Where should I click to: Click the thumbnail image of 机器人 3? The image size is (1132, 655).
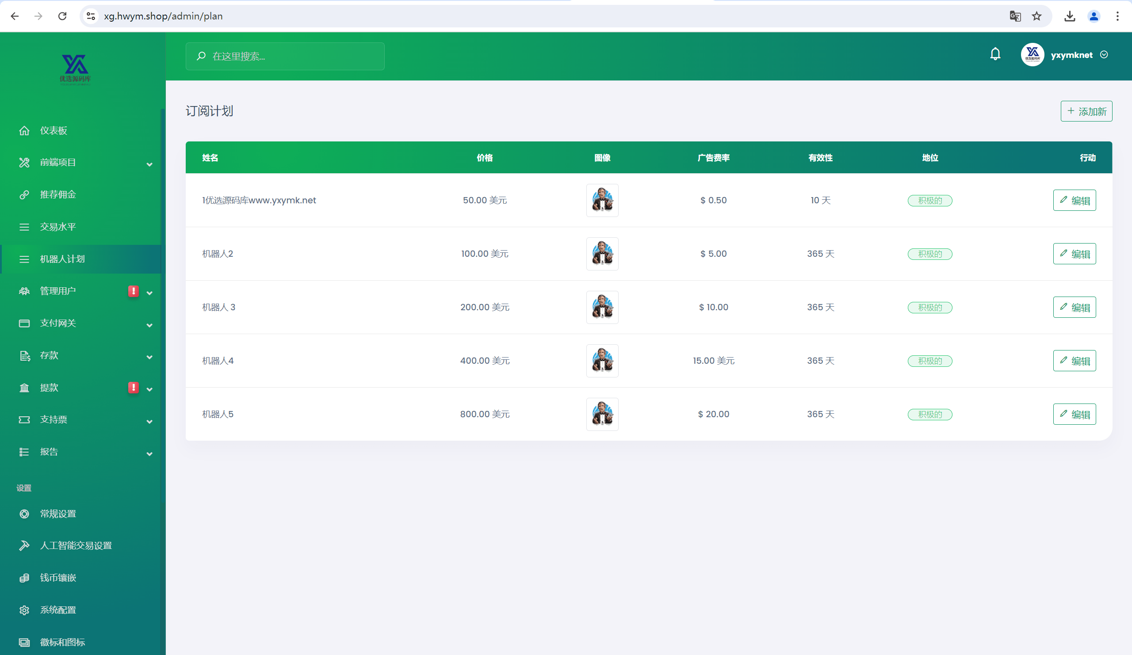(x=602, y=307)
